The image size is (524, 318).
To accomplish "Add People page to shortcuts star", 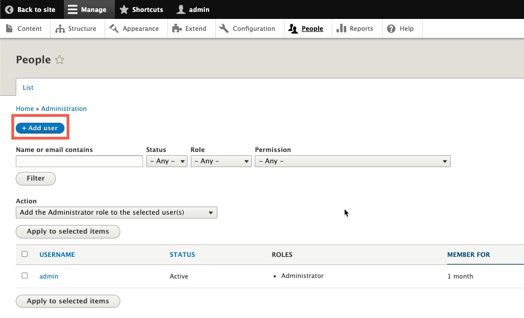I will 60,60.
